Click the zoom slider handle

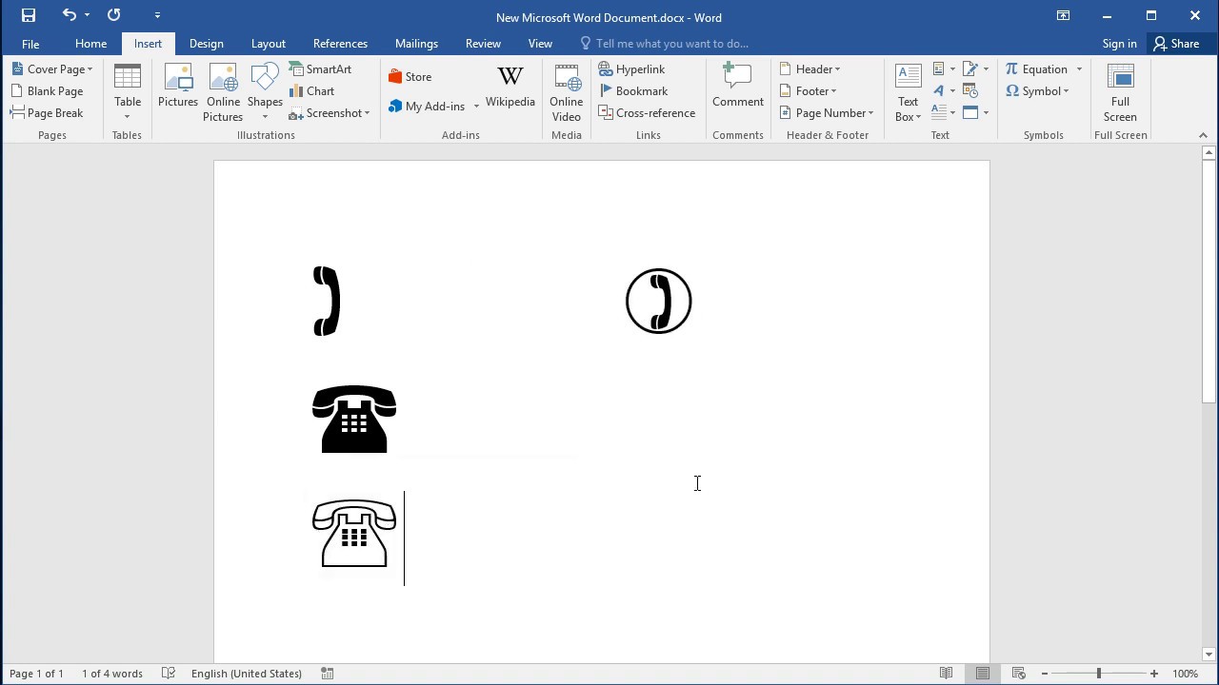pyautogui.click(x=1098, y=674)
